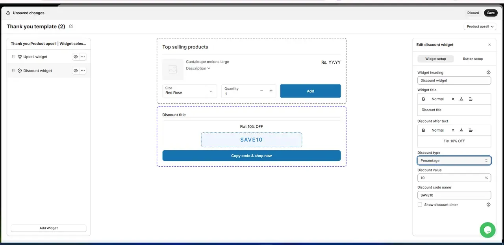504x245 pixels.
Task: Click the blue Add product button
Action: click(x=310, y=91)
